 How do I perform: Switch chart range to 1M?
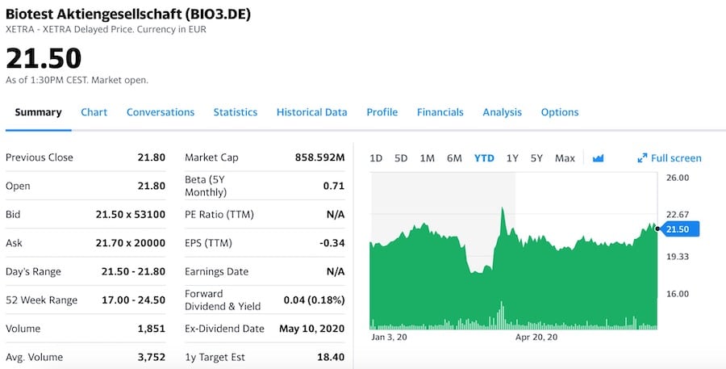pos(427,158)
